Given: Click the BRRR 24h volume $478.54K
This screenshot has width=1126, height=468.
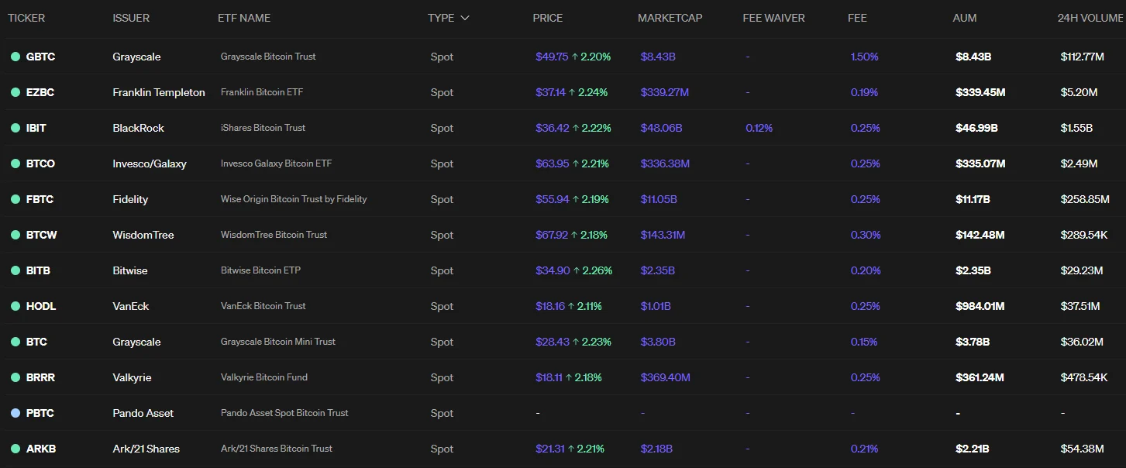Looking at the screenshot, I should (1084, 377).
